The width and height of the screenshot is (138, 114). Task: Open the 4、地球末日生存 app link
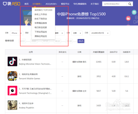26,103
